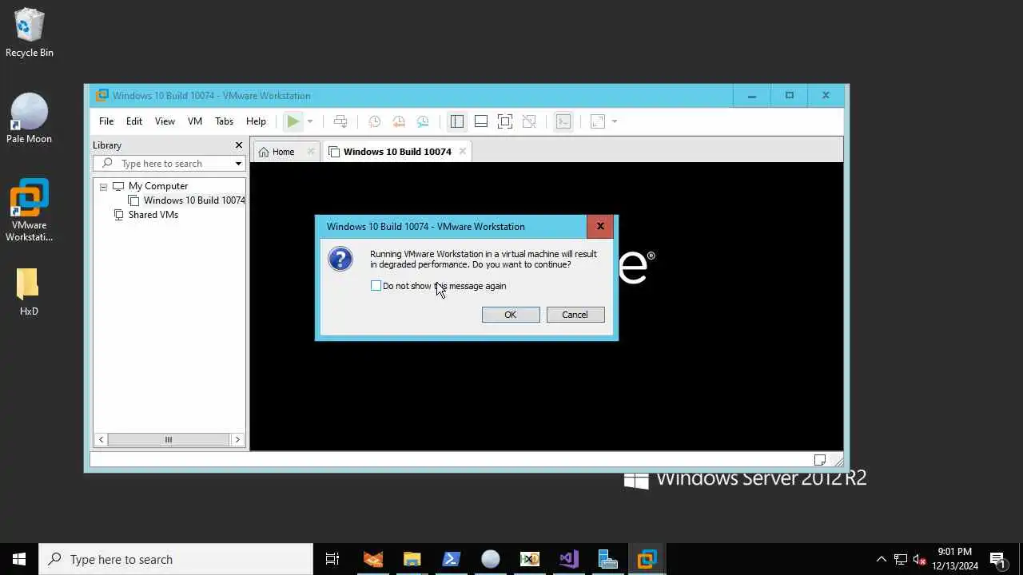Click the muted volume tray icon
1023x575 pixels.
click(920, 559)
